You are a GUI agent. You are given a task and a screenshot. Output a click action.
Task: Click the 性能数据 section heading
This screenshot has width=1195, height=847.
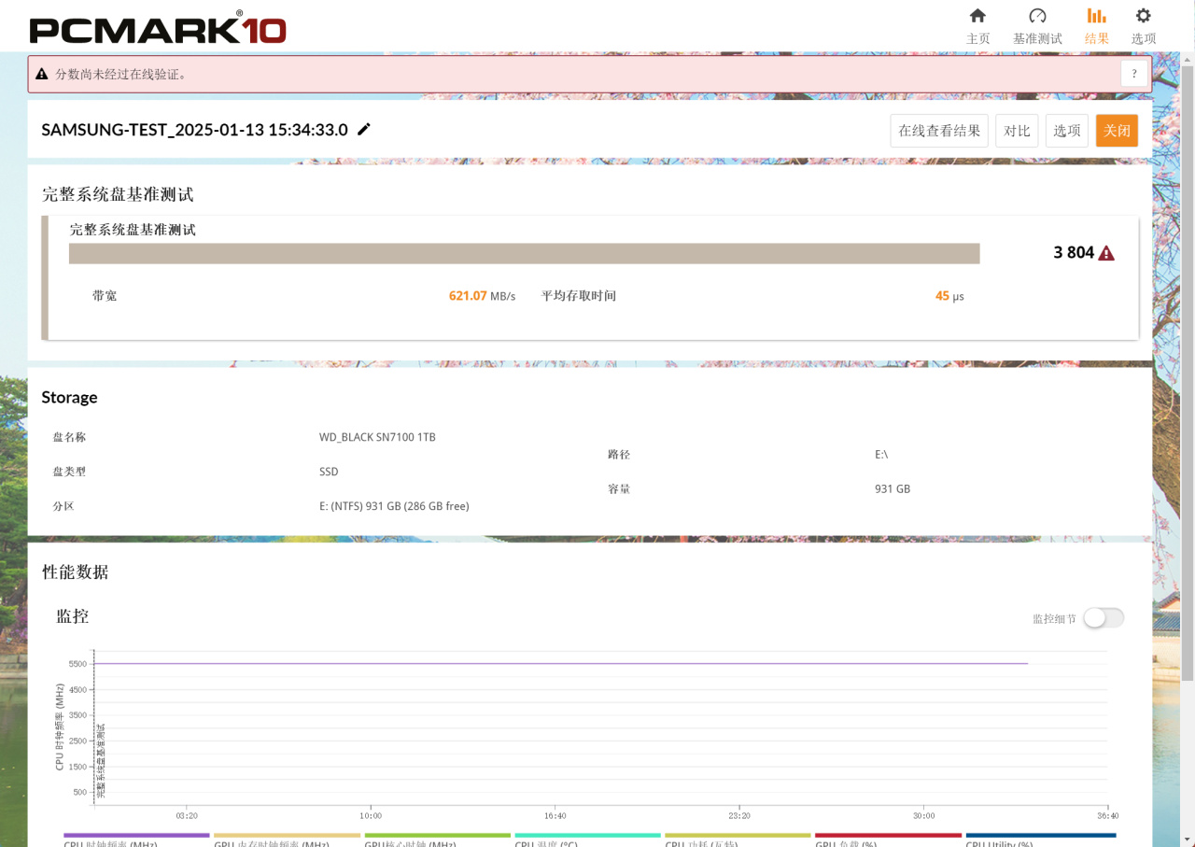[x=75, y=572]
